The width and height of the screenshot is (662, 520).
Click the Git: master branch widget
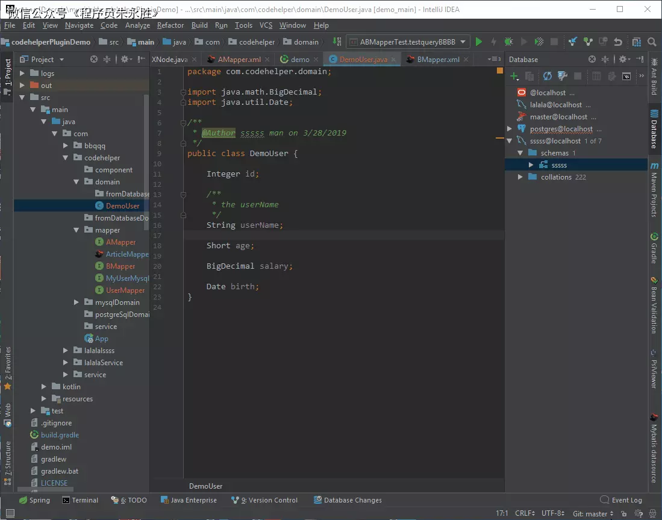[593, 513]
